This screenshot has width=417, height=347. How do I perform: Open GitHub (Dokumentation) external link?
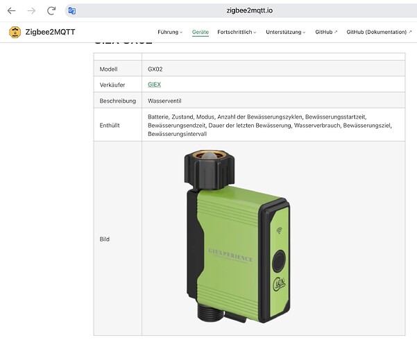coord(379,32)
